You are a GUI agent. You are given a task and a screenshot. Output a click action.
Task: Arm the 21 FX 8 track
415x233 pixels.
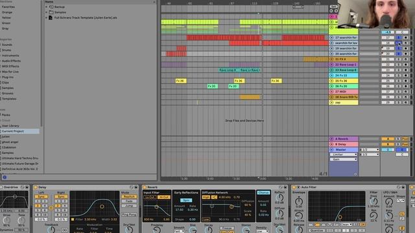pos(405,59)
